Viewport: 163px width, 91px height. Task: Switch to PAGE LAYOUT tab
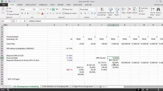[x=31, y=5]
